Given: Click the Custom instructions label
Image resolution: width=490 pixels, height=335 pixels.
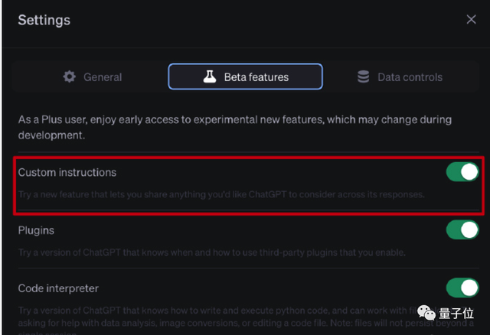Looking at the screenshot, I should click(67, 172).
